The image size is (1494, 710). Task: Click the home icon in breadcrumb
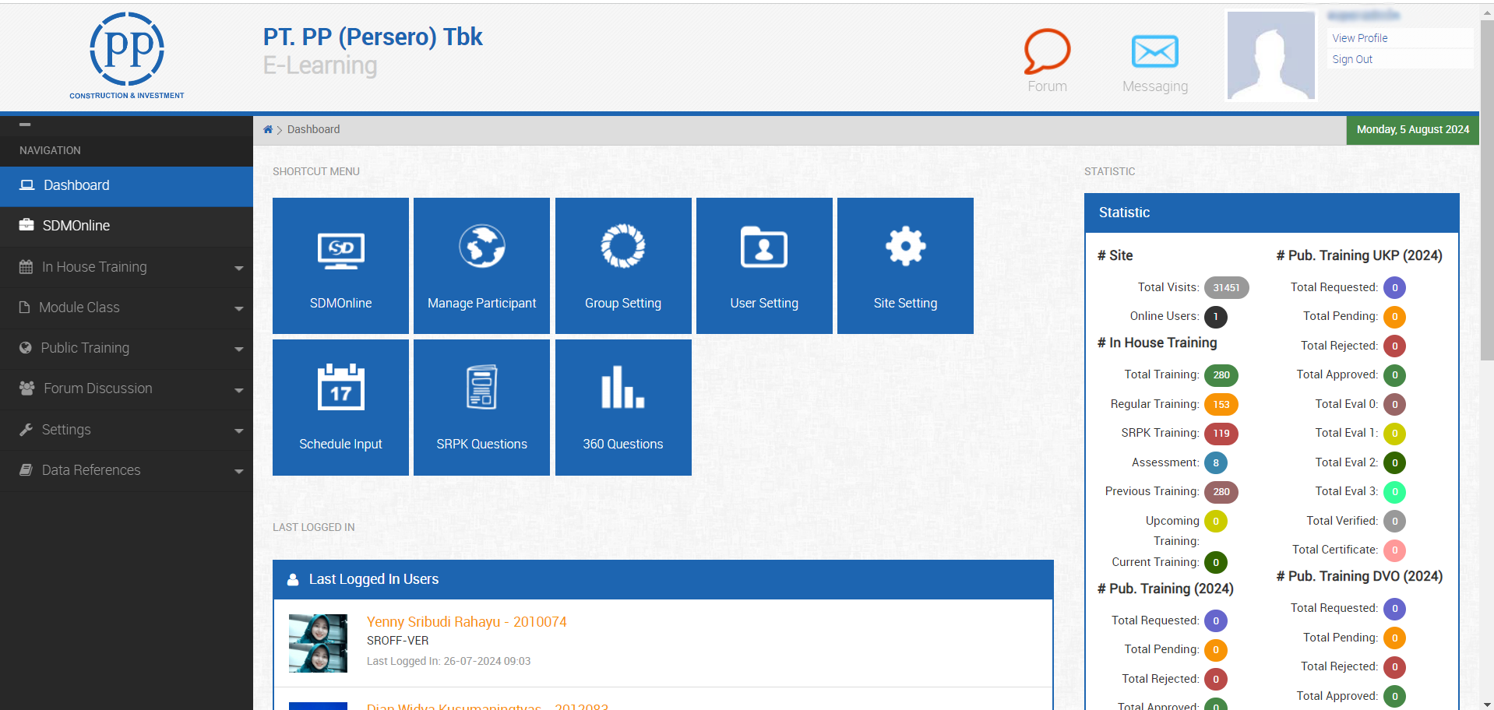268,130
